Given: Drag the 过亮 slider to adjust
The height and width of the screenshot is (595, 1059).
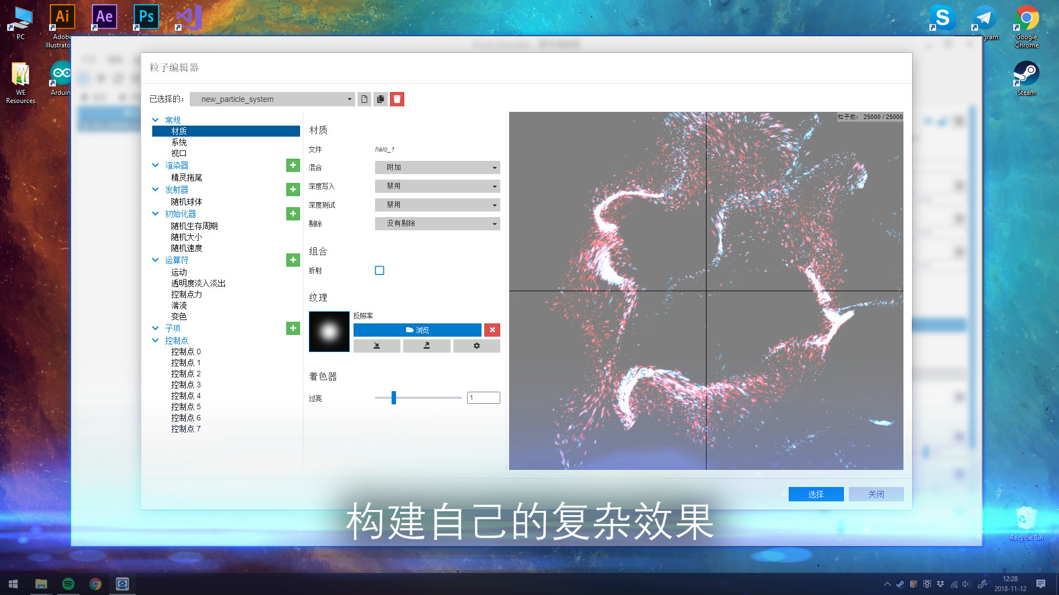Looking at the screenshot, I should point(393,397).
